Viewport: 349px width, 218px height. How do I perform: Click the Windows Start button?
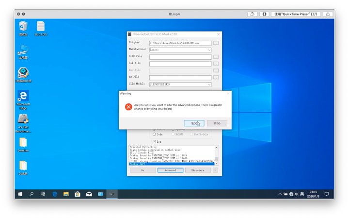20,194
